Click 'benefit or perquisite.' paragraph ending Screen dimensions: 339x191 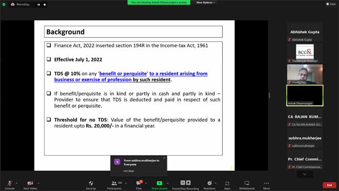click(x=78, y=106)
